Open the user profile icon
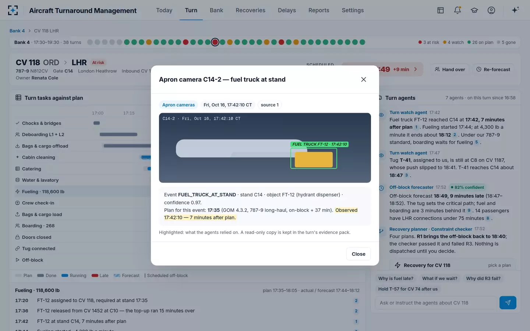 (491, 10)
